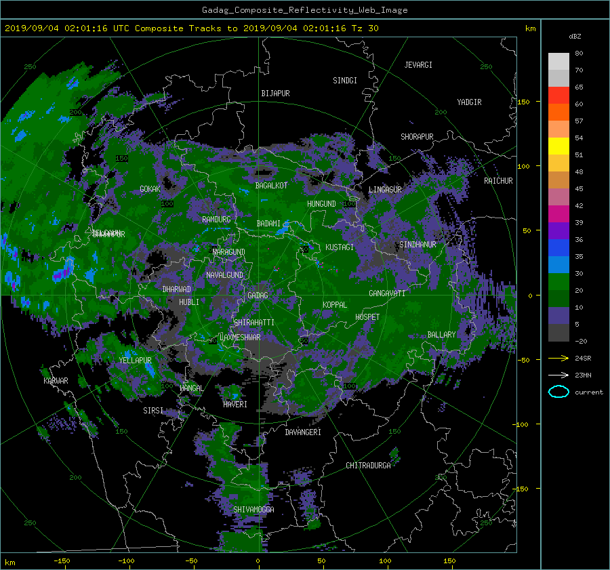Click the BADAMI city label
Screen dimensions: 610x570
268,224
